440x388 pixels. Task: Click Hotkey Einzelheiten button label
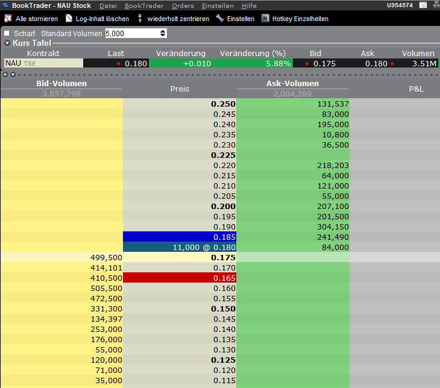[x=300, y=19]
